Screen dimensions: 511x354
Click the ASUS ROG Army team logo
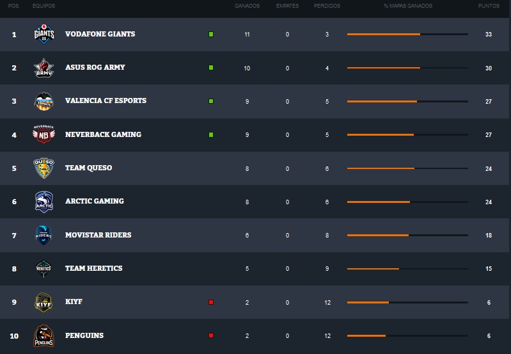point(43,68)
